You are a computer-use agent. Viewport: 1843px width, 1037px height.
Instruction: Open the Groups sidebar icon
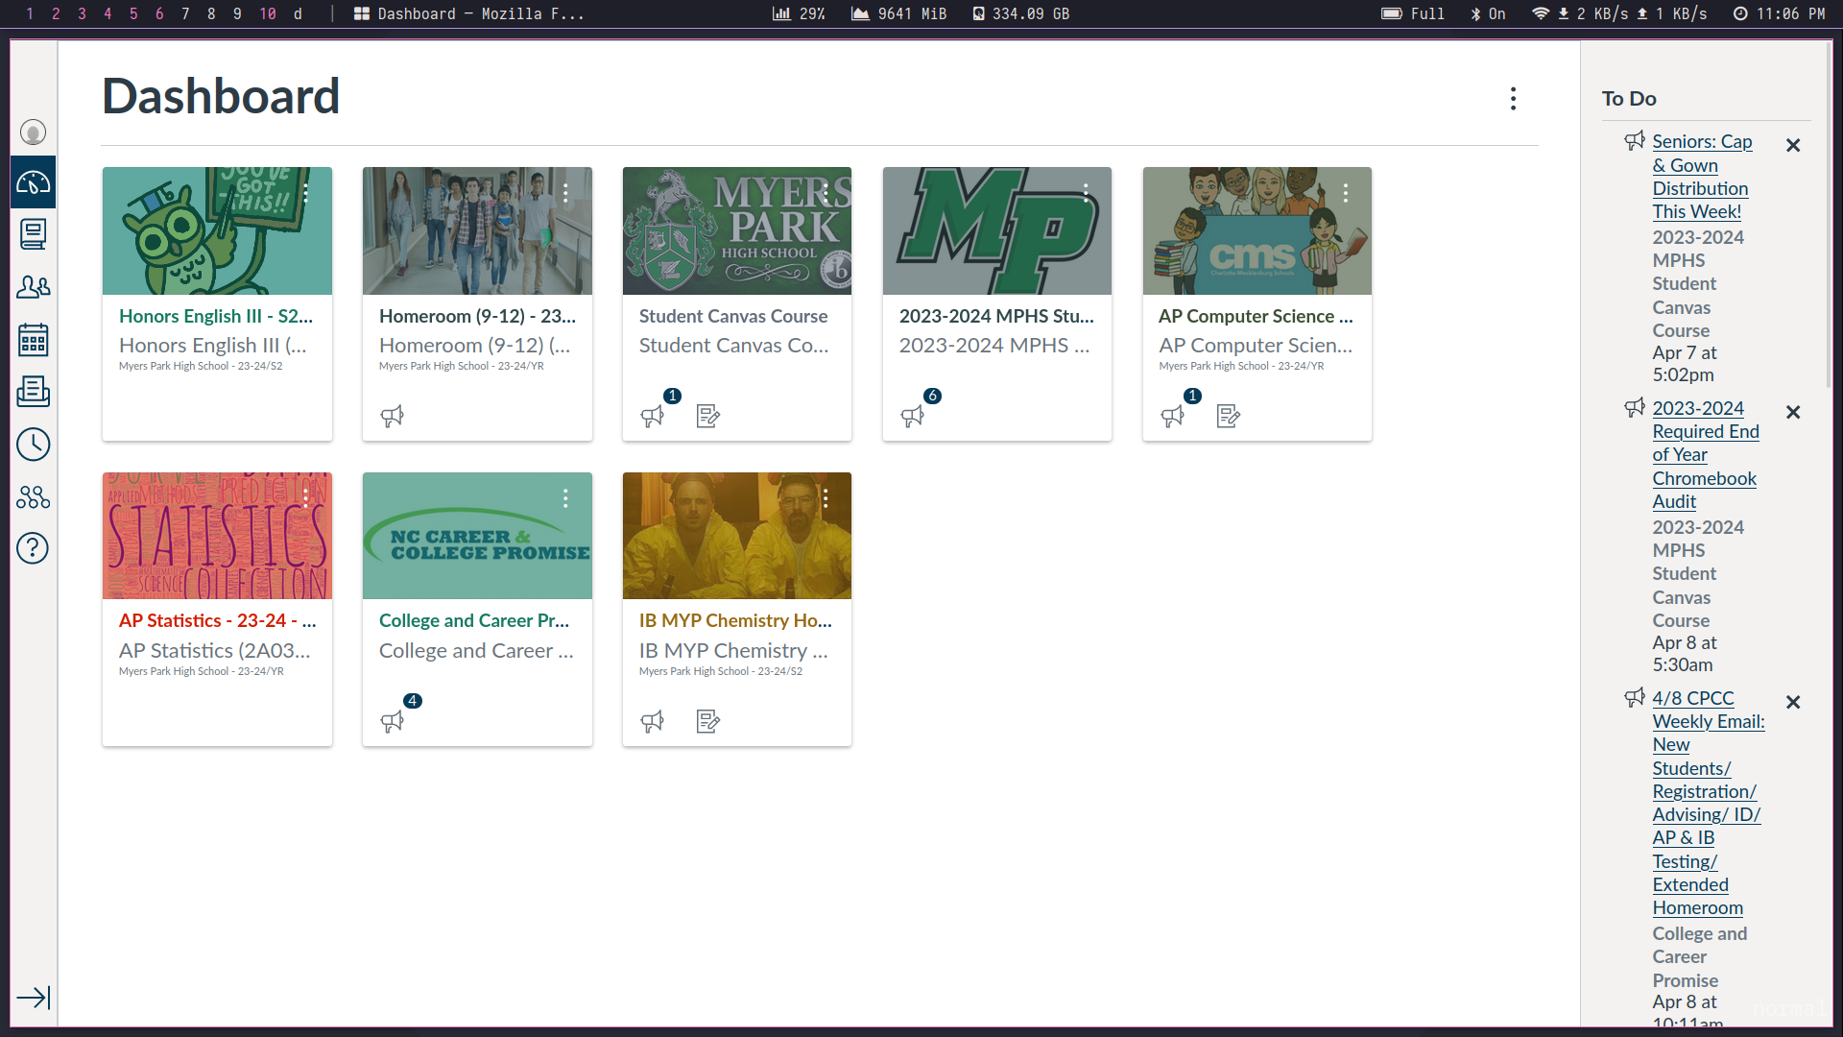pos(33,286)
